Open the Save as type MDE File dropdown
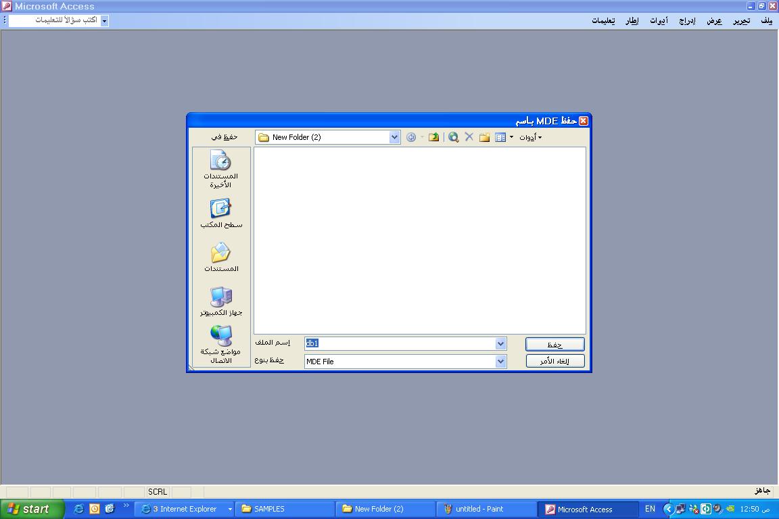Screen dimensions: 779x519 (501, 362)
